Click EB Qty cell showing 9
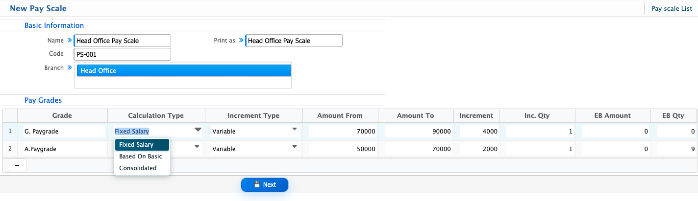 click(676, 149)
